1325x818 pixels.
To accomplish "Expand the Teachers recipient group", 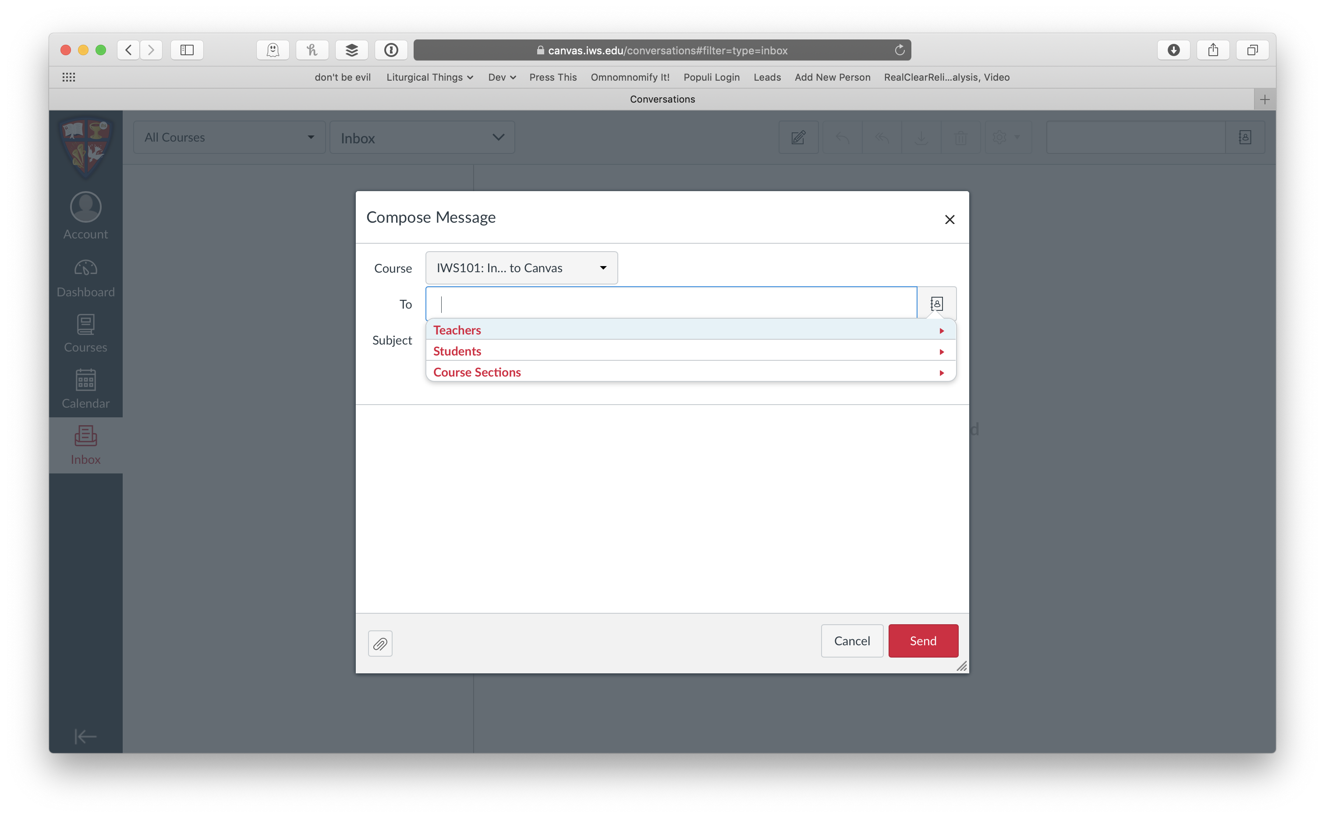I will 691,330.
